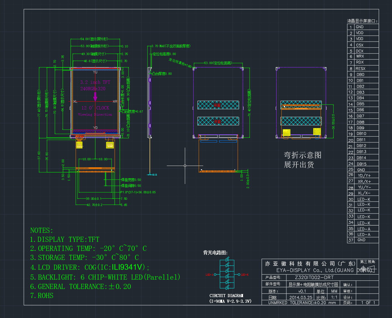The image size is (392, 318).
Task: Click the red "LED-K" label in circuit diagram
Action: pyautogui.click(x=245, y=275)
